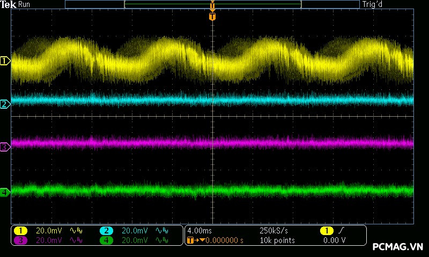Image resolution: width=429 pixels, height=257 pixels.
Task: Click the 0.00 V trigger level readout
Action: tap(334, 240)
